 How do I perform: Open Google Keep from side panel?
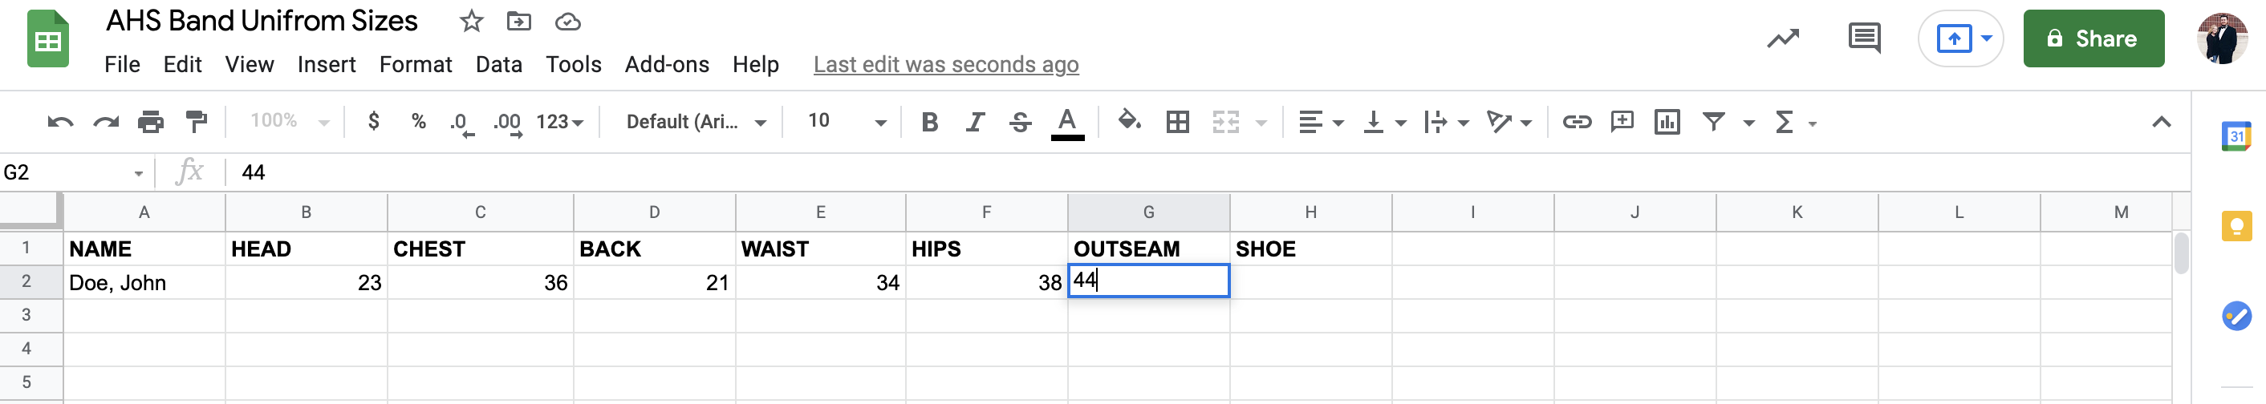tap(2236, 227)
